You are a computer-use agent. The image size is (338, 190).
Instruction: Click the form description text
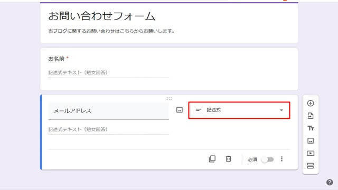pos(111,31)
